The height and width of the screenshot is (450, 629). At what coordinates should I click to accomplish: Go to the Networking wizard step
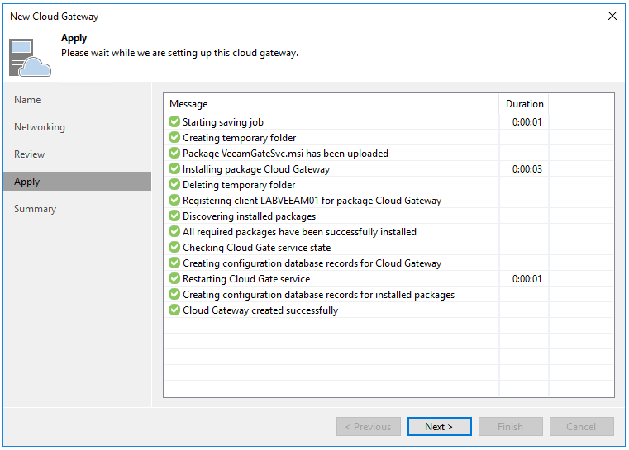[x=40, y=127]
